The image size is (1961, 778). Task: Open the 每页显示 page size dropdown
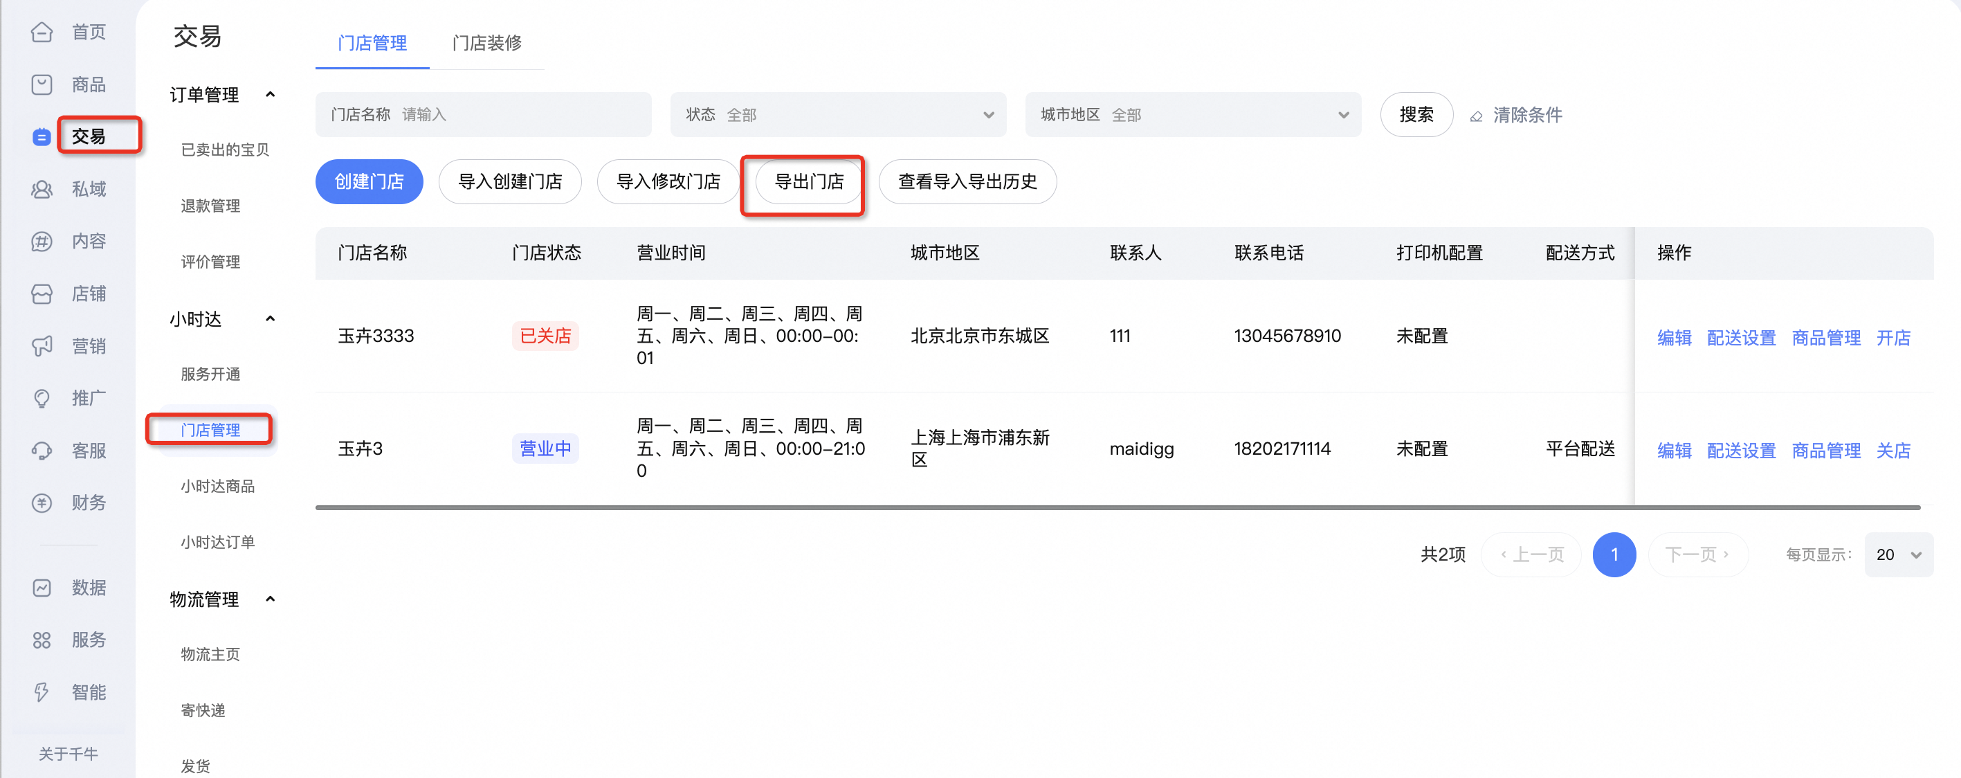[x=1899, y=555]
